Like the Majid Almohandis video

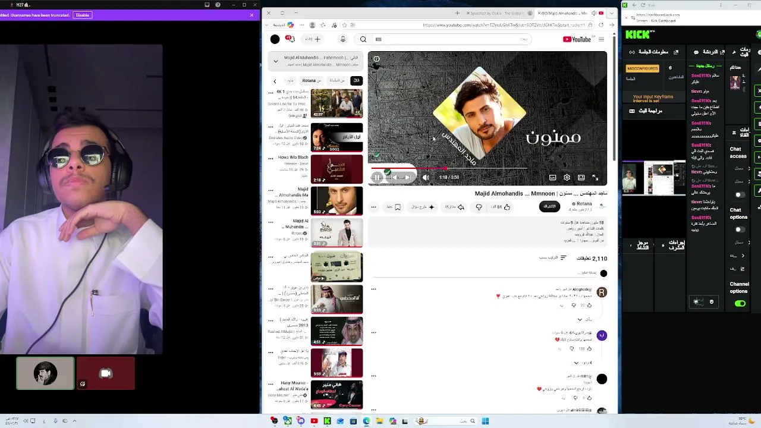click(x=501, y=207)
